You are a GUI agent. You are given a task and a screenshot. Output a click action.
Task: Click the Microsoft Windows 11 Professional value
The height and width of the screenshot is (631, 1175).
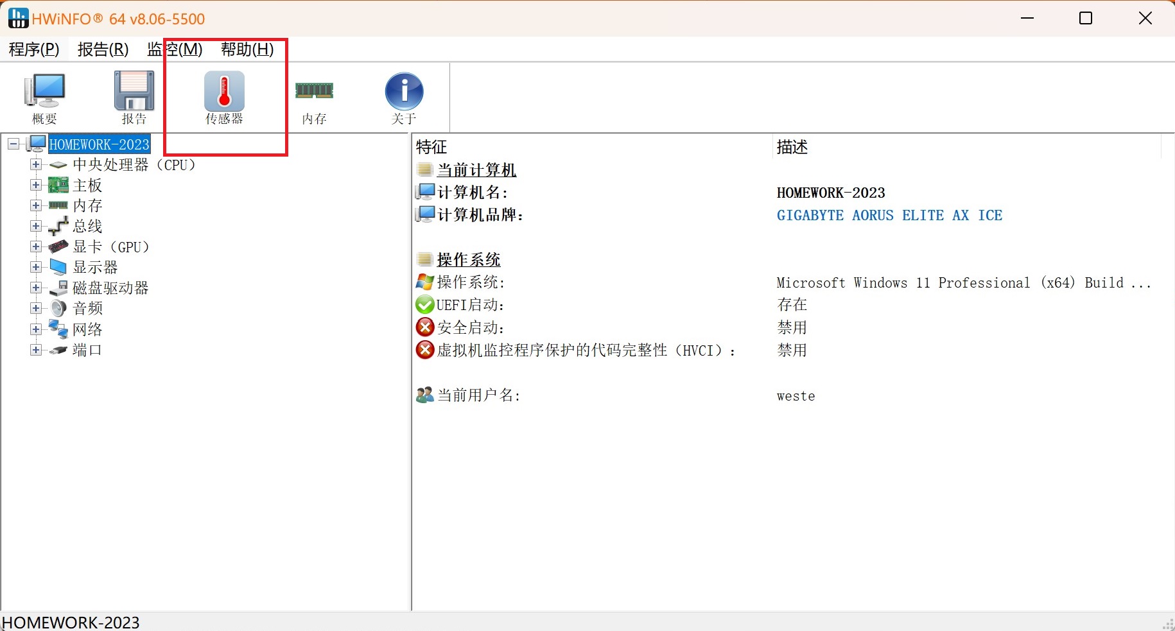[964, 283]
